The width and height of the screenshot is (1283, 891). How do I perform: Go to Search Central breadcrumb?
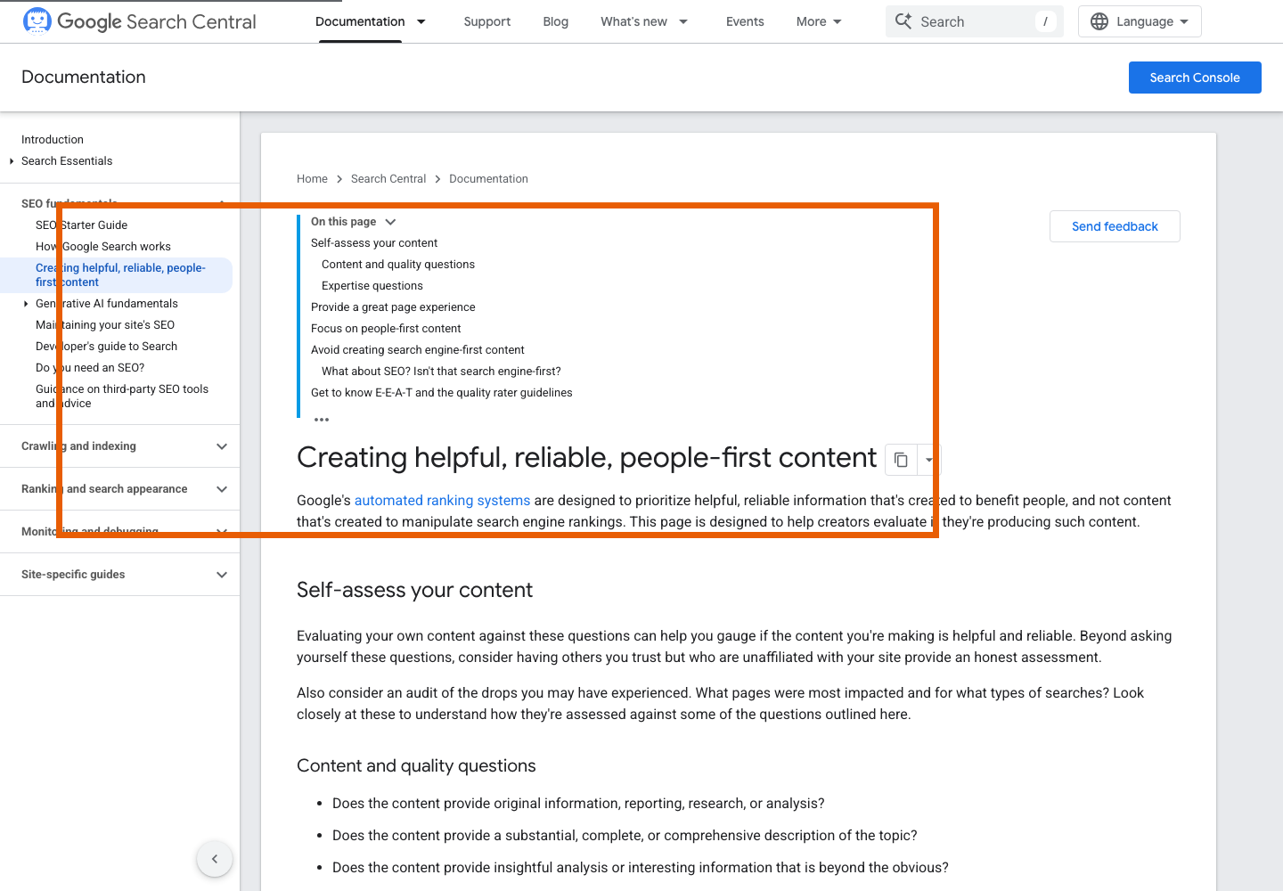[388, 179]
